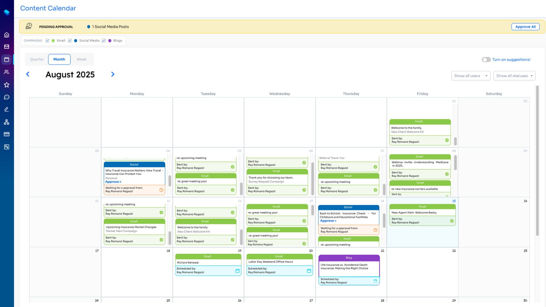Click orange clock icon on Travel Insurance post
546x307 pixels.
[x=161, y=190]
